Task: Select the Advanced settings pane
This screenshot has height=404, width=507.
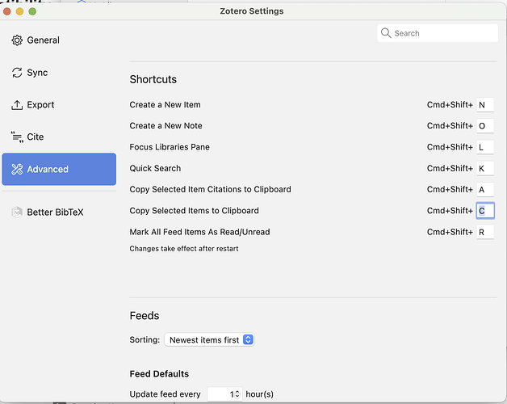Action: pyautogui.click(x=59, y=169)
